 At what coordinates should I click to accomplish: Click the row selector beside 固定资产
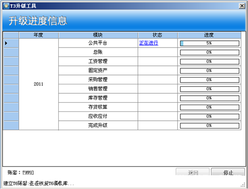pyautogui.click(x=11, y=71)
